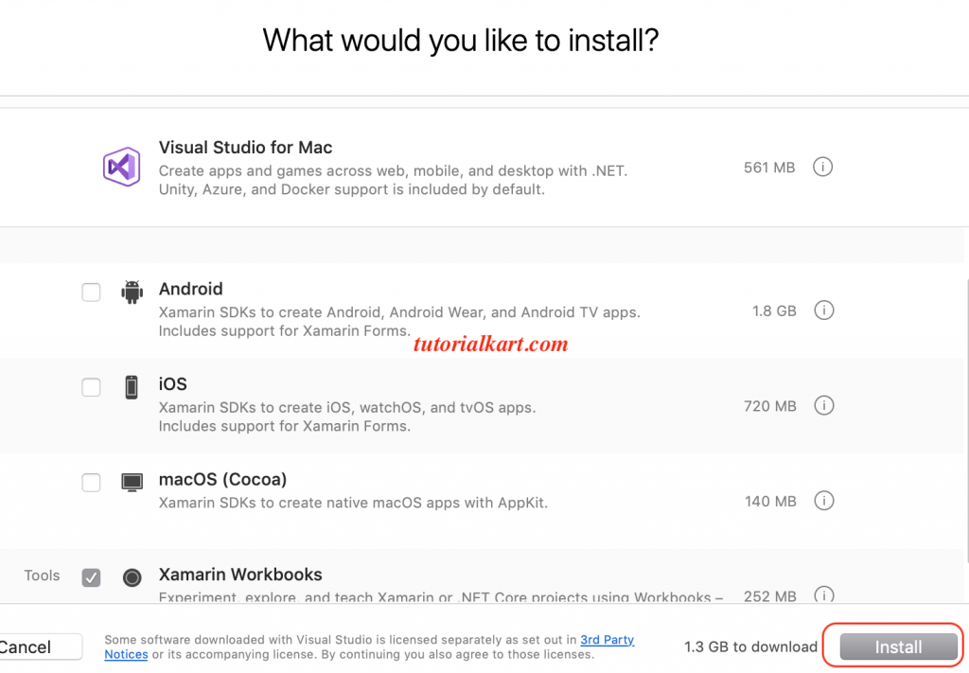Select the Xamarin Workbooks title text
969x673 pixels.
[x=240, y=575]
